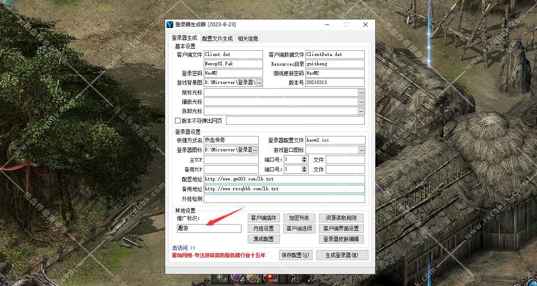Click the empty 游戏窗口图标 path field
Image resolution: width=537 pixels, height=286 pixels.
coord(332,150)
